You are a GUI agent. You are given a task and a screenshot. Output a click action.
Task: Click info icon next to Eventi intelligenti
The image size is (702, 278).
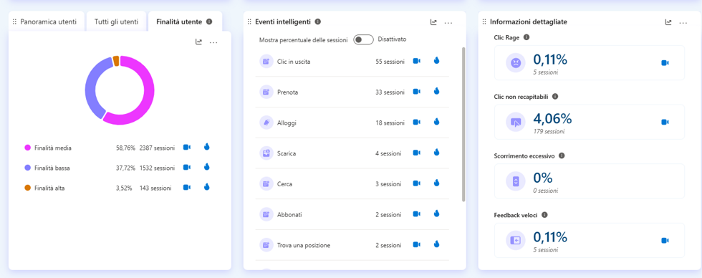pos(318,21)
